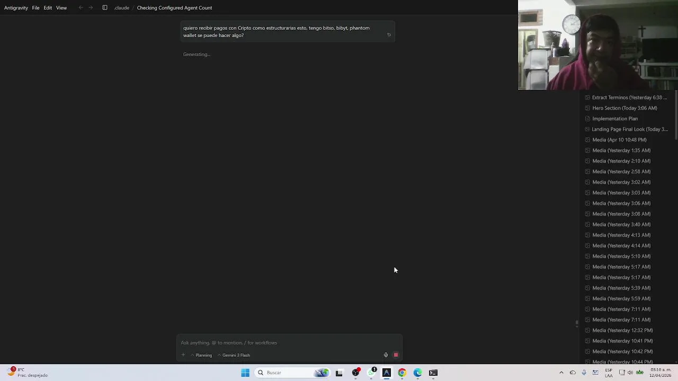Open the weather widget on the taskbar
The image size is (678, 381).
(28, 373)
